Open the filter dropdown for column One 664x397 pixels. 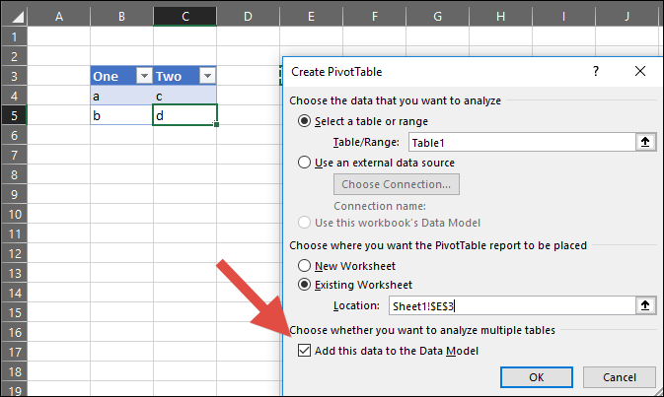click(x=143, y=77)
